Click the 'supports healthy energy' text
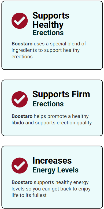The image size is (104, 209). 61,183
